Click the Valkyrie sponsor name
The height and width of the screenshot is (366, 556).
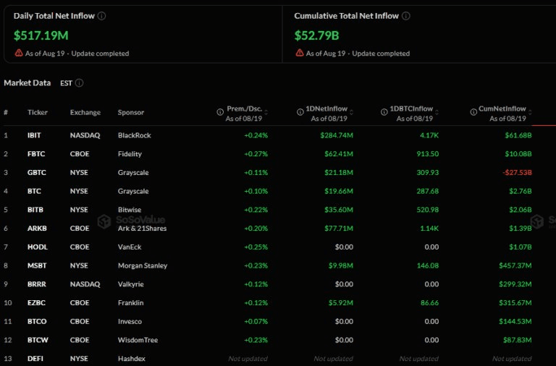click(131, 284)
